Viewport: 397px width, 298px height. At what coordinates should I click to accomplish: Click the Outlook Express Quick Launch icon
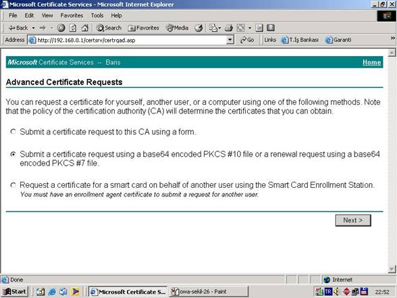coord(63,292)
